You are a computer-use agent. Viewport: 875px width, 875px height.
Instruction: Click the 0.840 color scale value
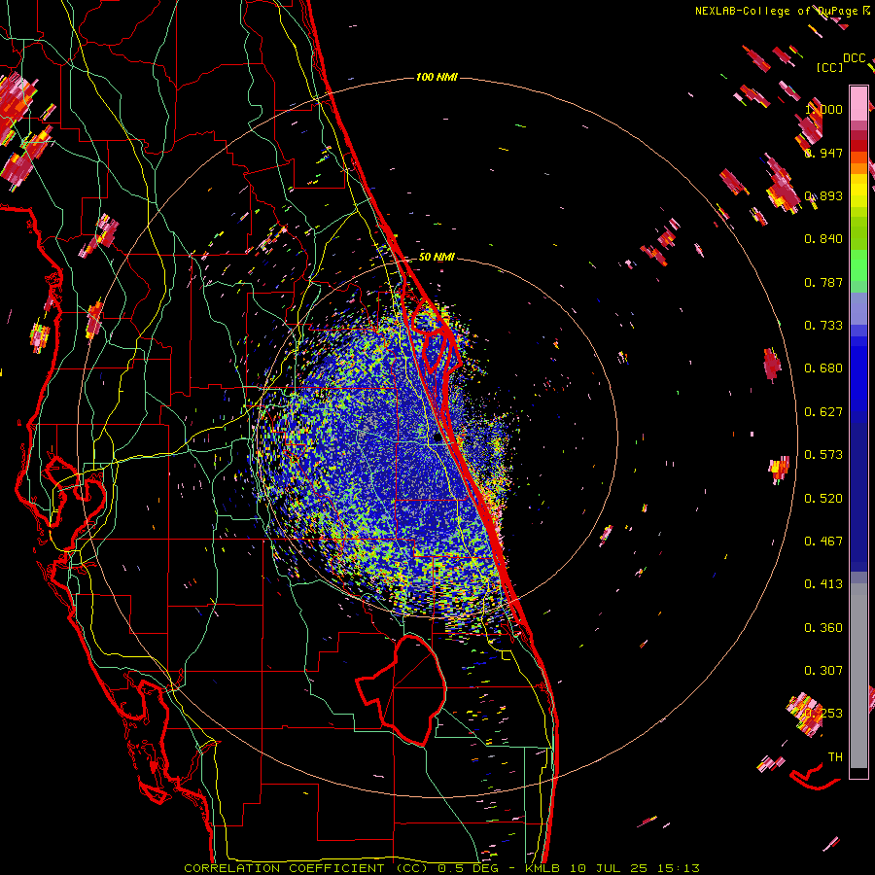pyautogui.click(x=823, y=239)
